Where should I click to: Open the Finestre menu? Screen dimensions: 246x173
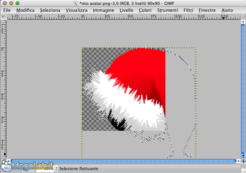pyautogui.click(x=207, y=10)
